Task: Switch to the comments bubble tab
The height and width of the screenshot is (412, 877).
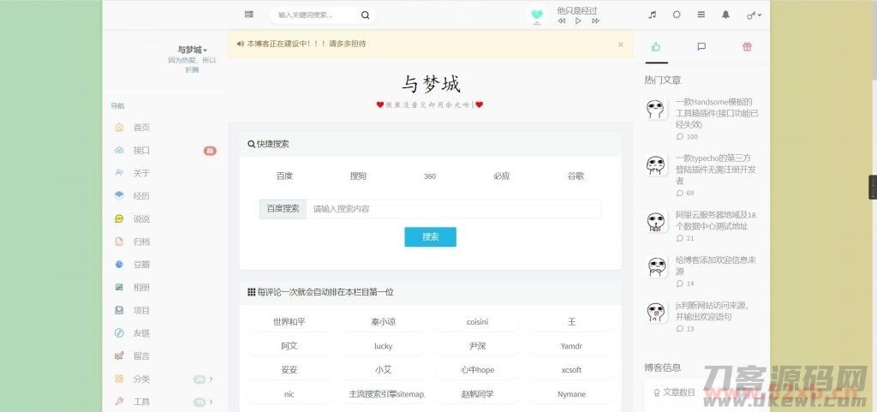Action: pyautogui.click(x=701, y=47)
